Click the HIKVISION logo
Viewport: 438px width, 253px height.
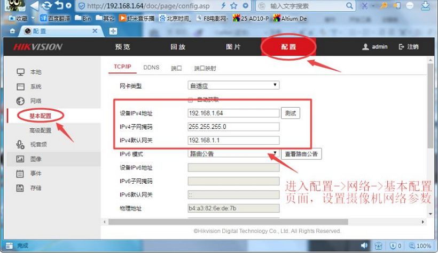tap(38, 47)
